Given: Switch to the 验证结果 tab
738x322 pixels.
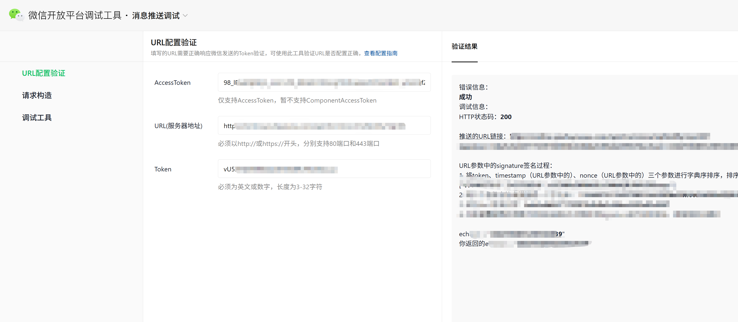Looking at the screenshot, I should click(x=464, y=47).
